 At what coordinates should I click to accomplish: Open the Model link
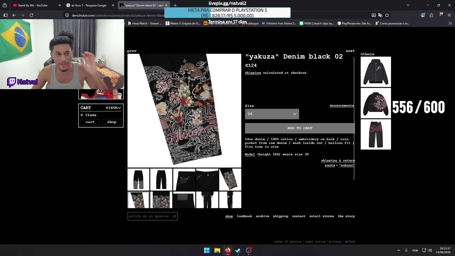coord(250,154)
